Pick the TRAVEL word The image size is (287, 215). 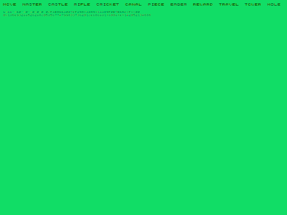point(229,4)
